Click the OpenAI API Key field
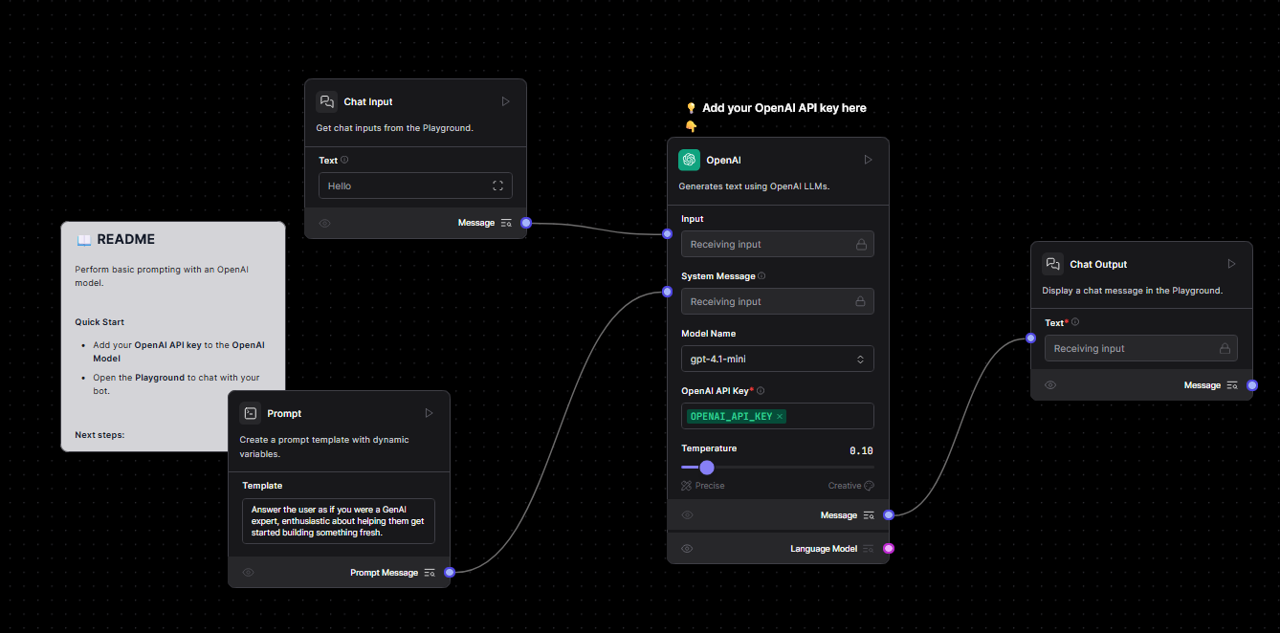This screenshot has height=633, width=1280. click(778, 416)
